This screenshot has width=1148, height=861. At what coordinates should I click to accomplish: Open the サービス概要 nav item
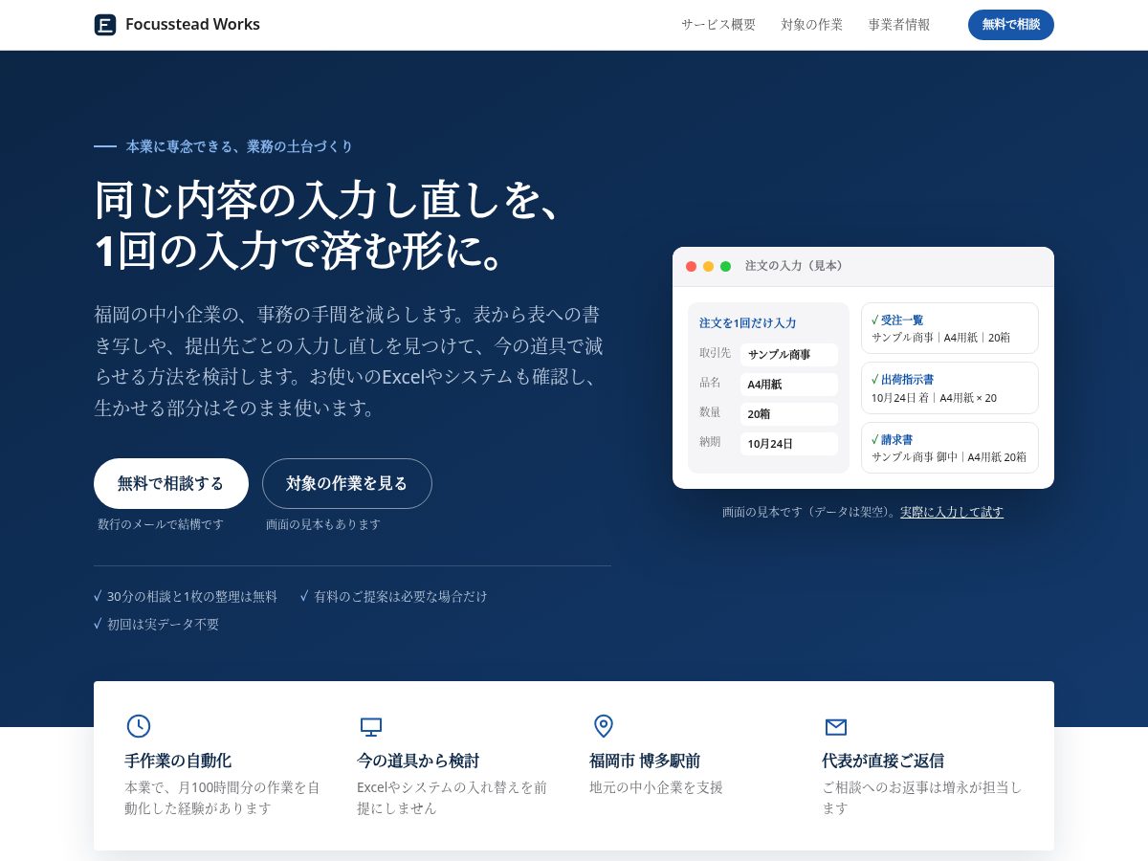(x=718, y=25)
